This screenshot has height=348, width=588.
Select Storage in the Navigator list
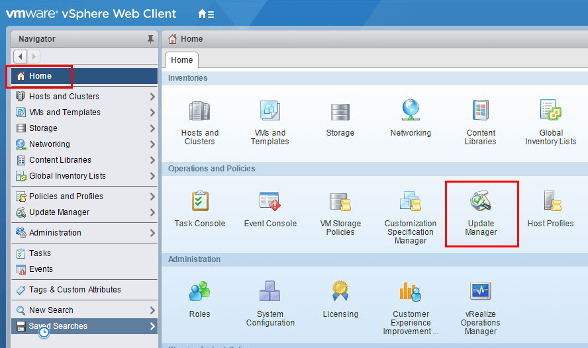(x=84, y=128)
